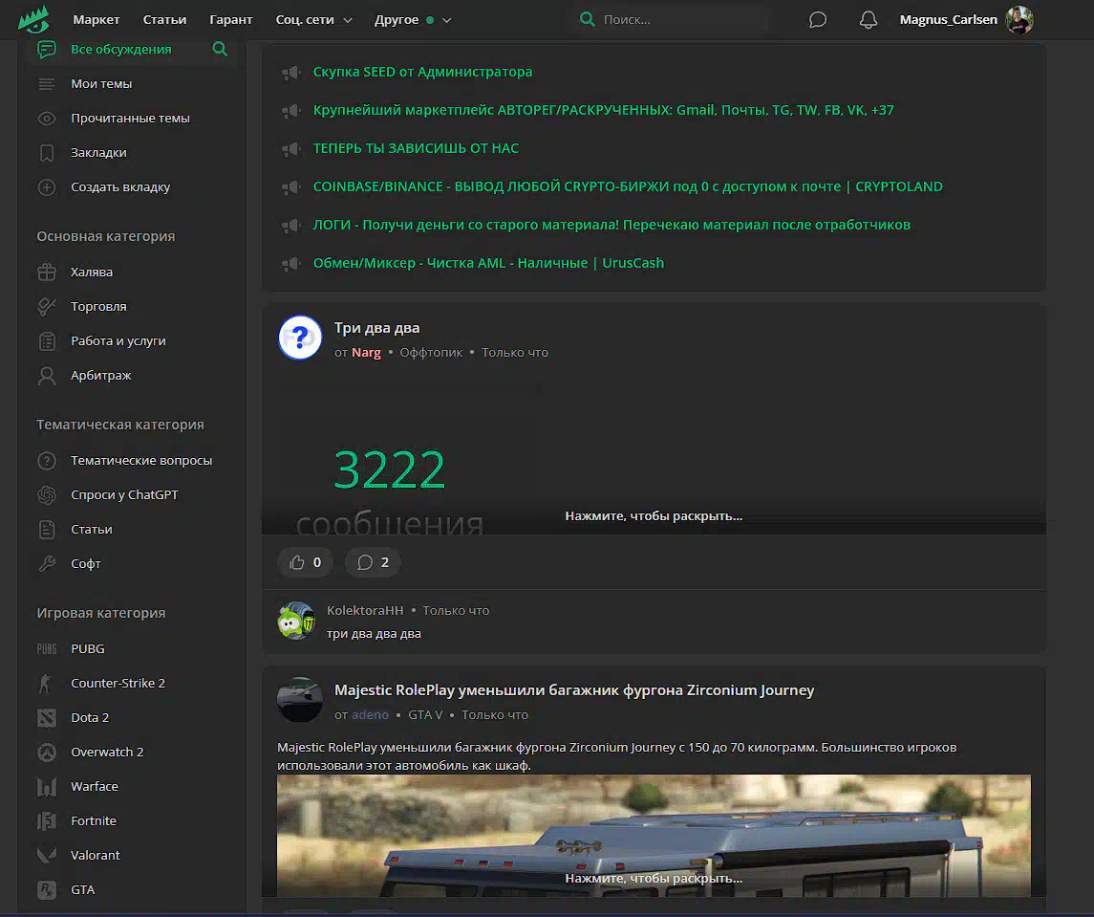Image resolution: width=1094 pixels, height=917 pixels.
Task: Click the gift icon for Халява
Action: (x=47, y=272)
